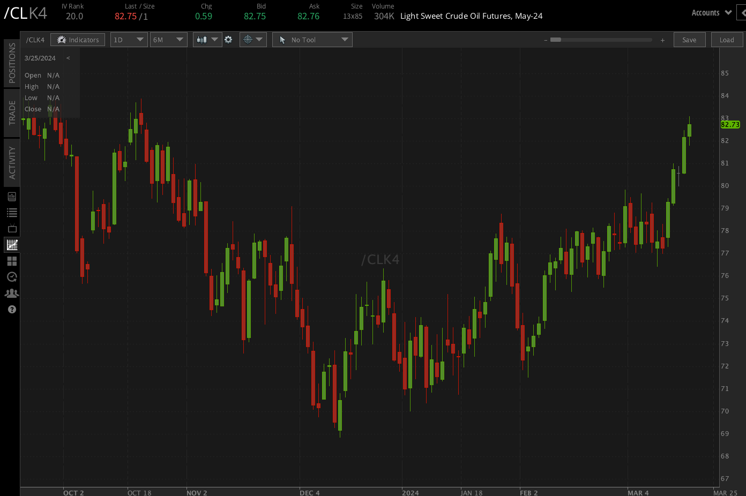Image resolution: width=746 pixels, height=496 pixels.
Task: Click the OCT 18 date axis label
Action: click(139, 492)
